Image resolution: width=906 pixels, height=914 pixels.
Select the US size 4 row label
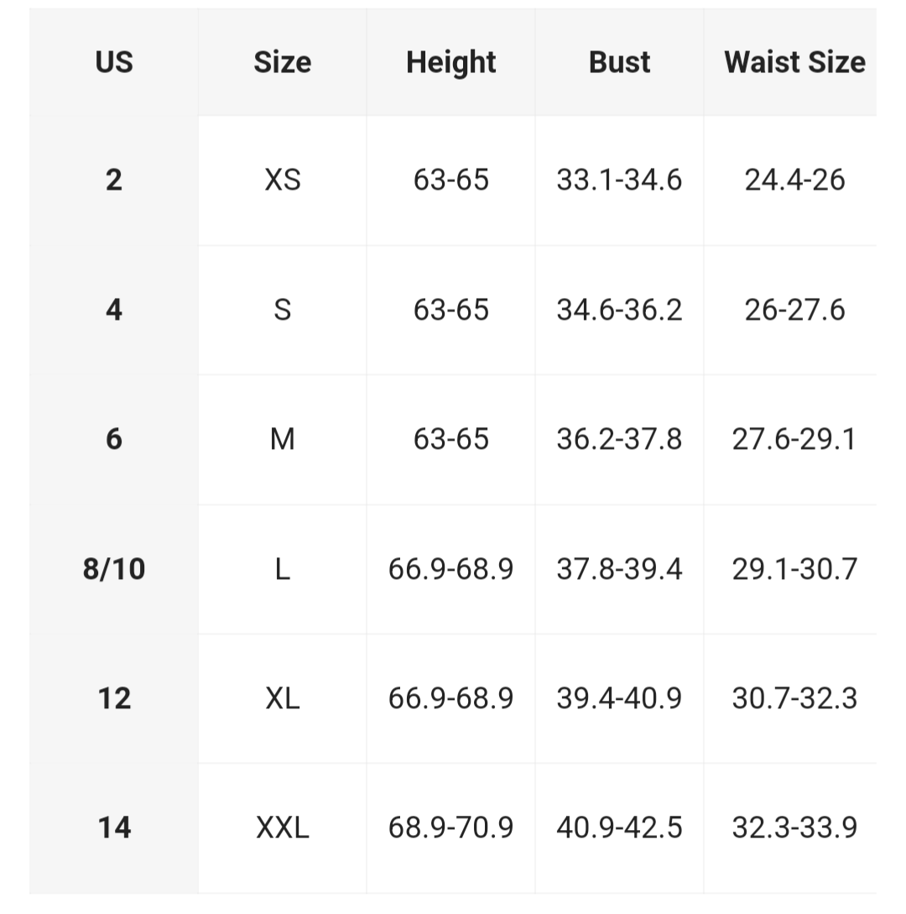[x=114, y=310]
